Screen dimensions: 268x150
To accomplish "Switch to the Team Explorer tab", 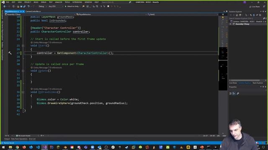I will [x=258, y=83].
